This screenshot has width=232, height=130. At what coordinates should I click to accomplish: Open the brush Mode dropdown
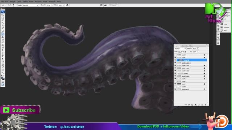(x=30, y=5)
